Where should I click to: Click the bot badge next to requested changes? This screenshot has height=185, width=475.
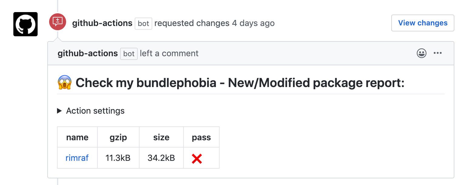[x=143, y=24]
